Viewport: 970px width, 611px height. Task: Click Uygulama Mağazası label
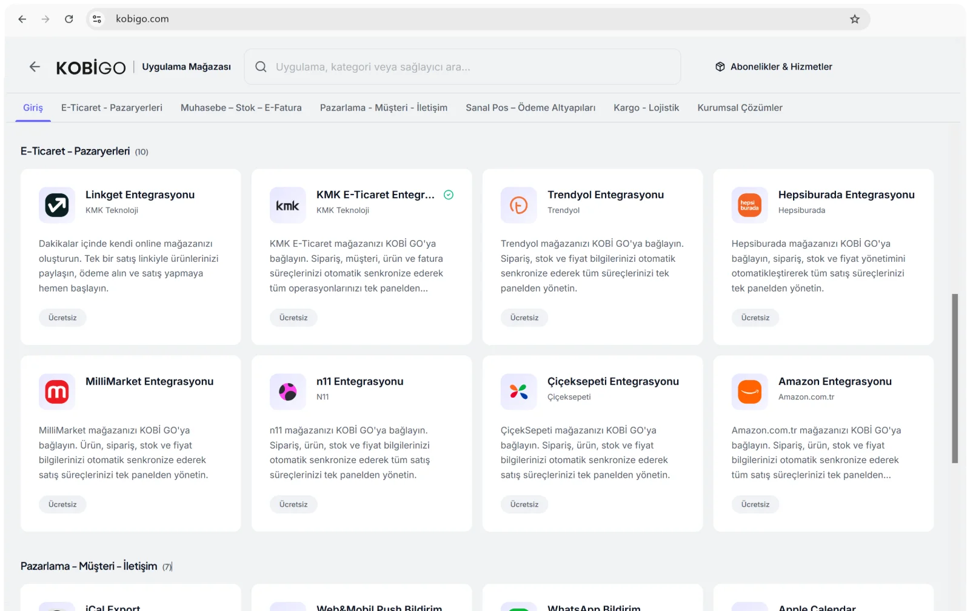tap(186, 67)
